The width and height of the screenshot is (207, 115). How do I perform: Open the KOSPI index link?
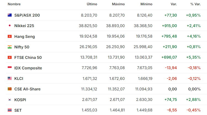(x=20, y=100)
